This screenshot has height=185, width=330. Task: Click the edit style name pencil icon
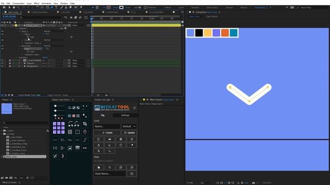pyautogui.click(x=132, y=174)
